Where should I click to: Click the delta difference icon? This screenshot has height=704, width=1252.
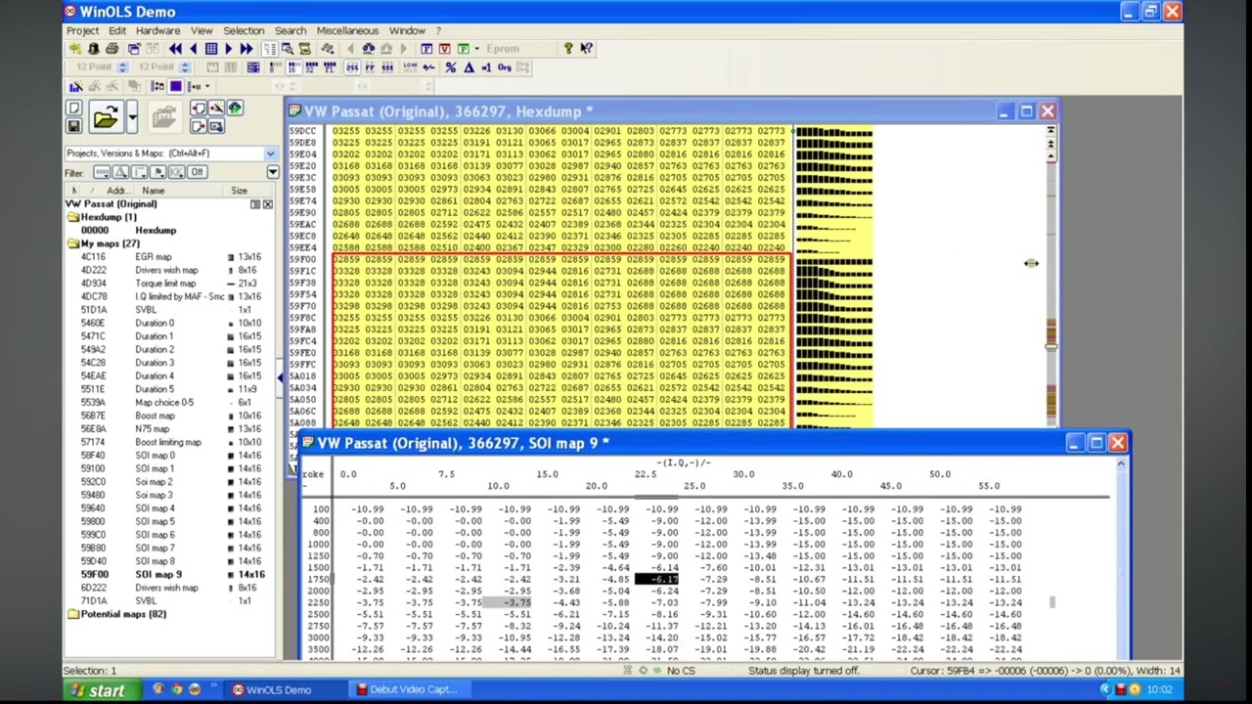469,67
